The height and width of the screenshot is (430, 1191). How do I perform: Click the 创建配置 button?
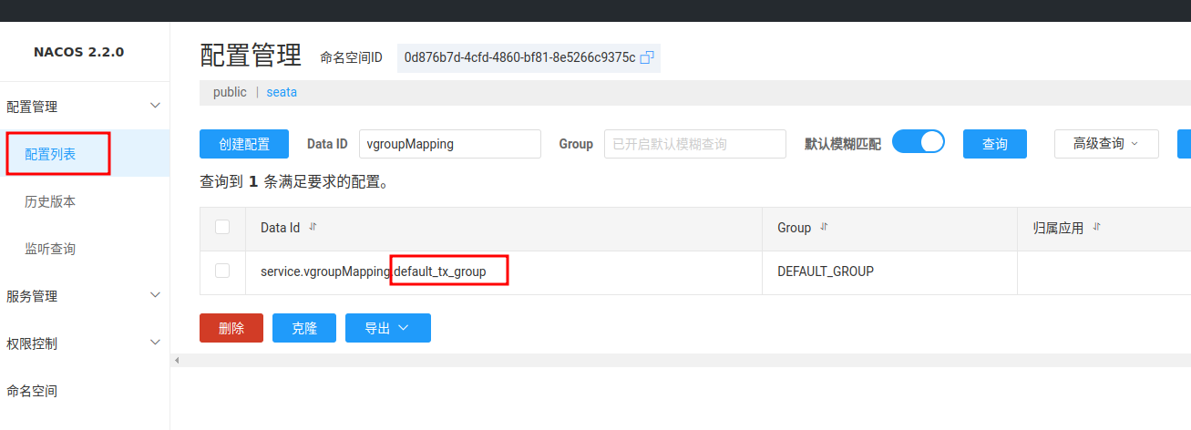pyautogui.click(x=244, y=144)
